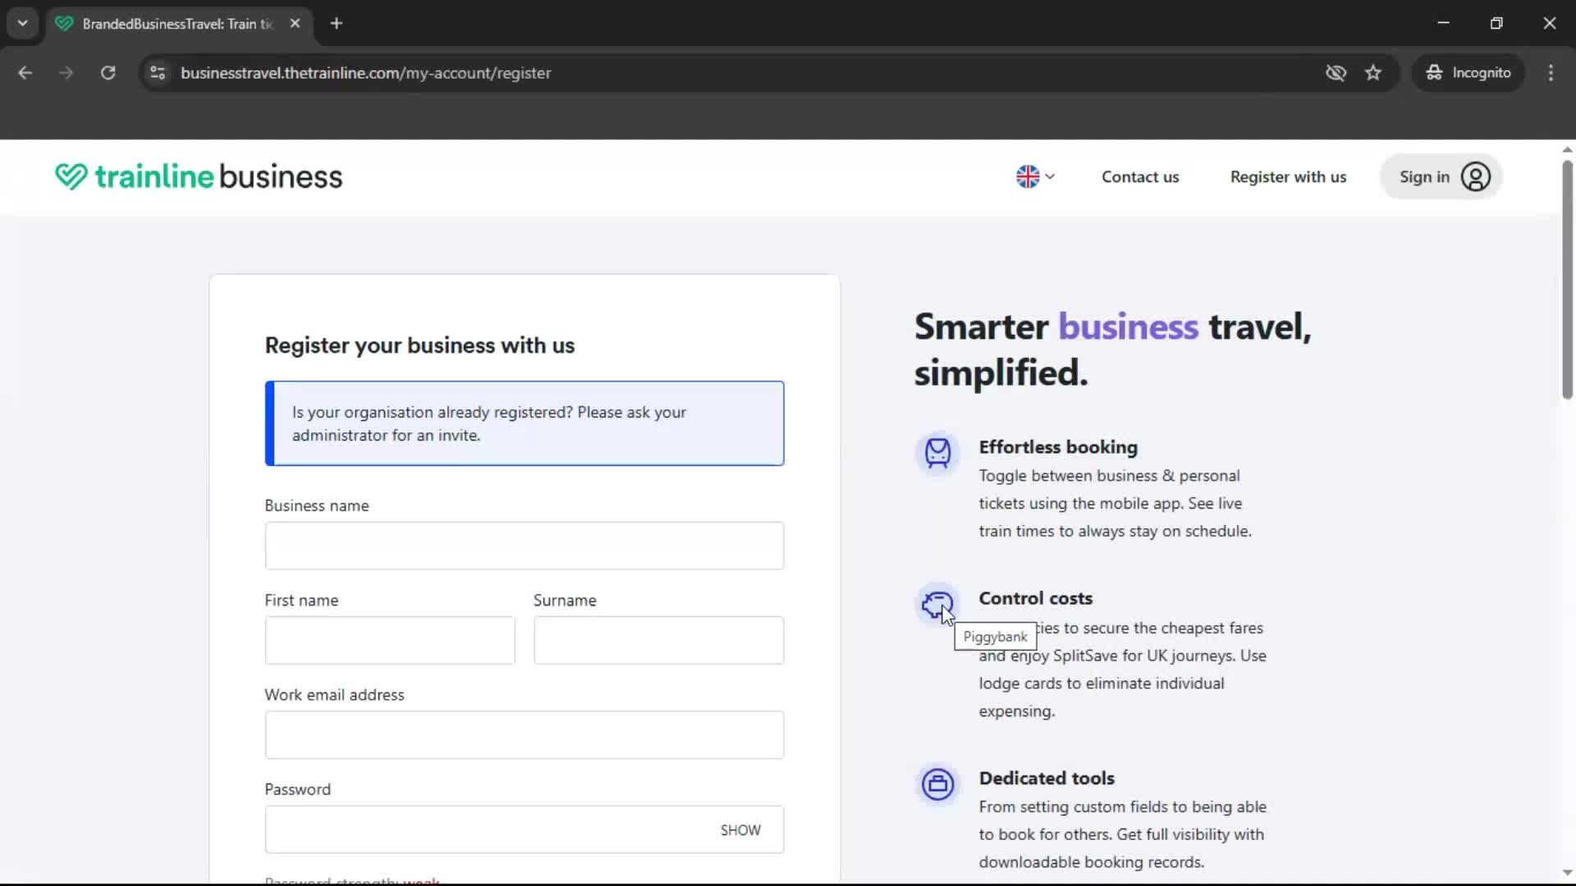Click the Dedicated tools briefcase icon
The image size is (1576, 886).
click(x=937, y=784)
